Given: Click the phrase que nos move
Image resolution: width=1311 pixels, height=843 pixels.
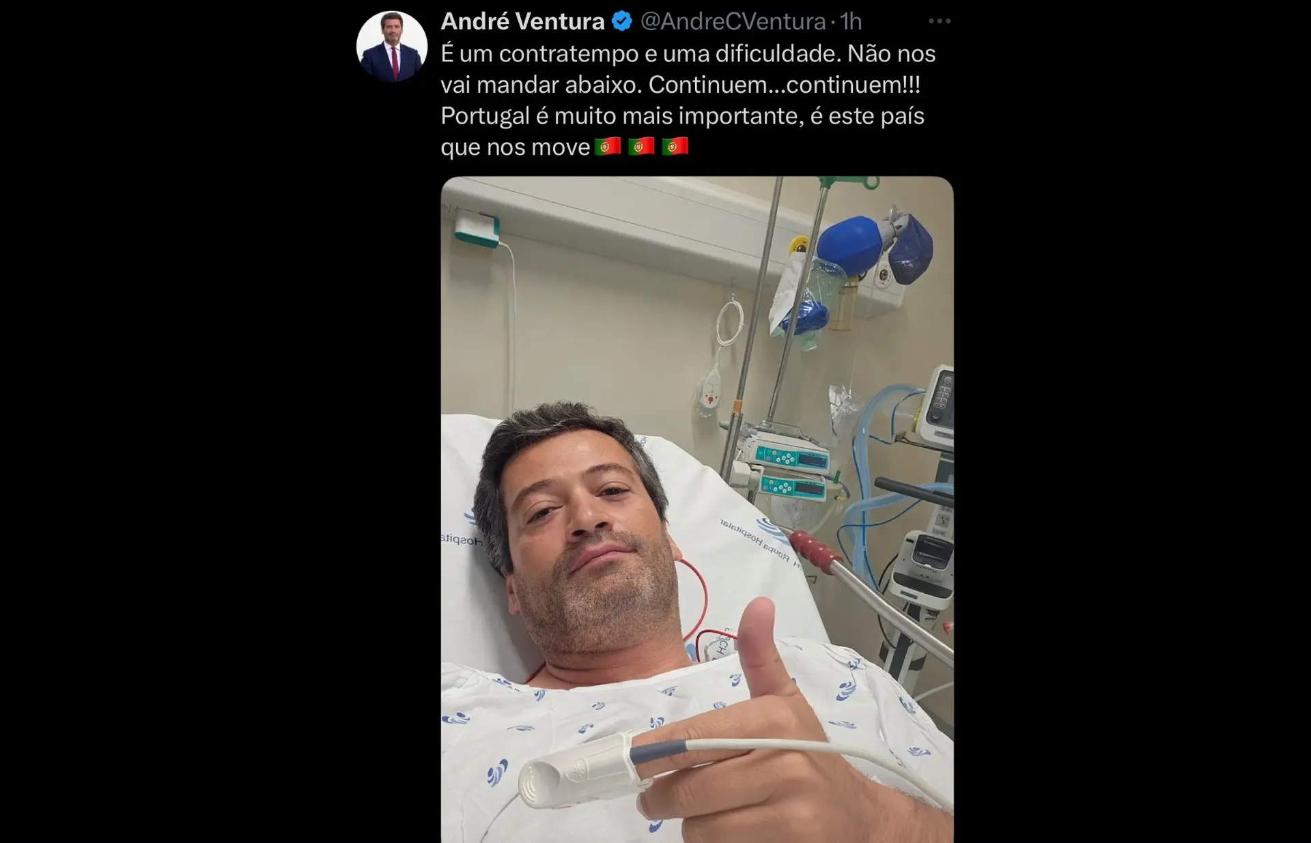Looking at the screenshot, I should pos(515,147).
